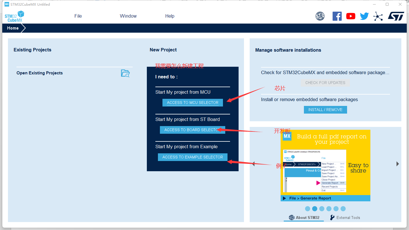Click CHECK FOR UPDATES button
The image size is (409, 230).
tap(325, 83)
